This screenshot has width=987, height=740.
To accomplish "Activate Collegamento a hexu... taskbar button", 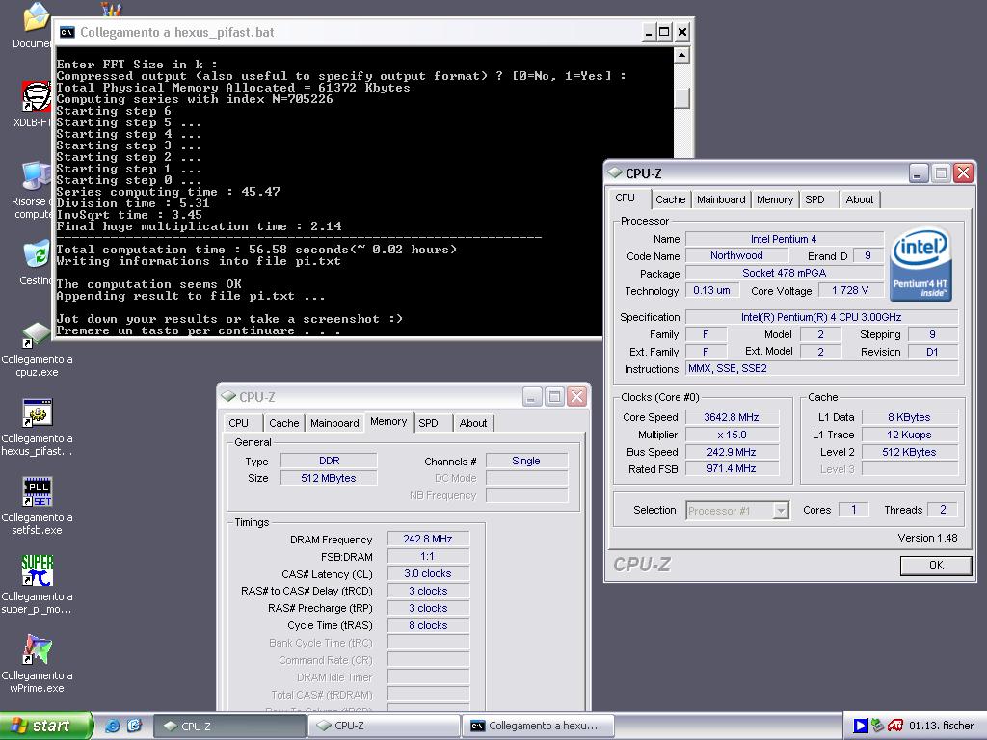I will tap(538, 726).
